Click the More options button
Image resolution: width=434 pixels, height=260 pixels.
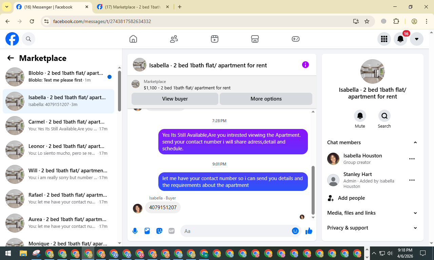(x=266, y=99)
